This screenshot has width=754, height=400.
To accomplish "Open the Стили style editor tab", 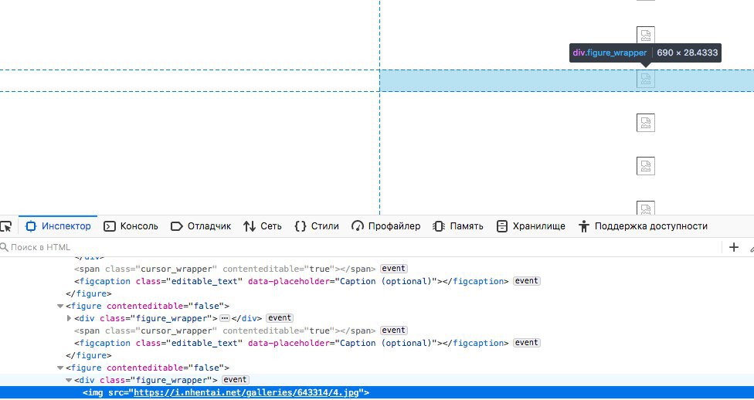I will pyautogui.click(x=317, y=226).
